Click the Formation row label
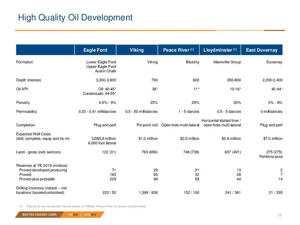This screenshot has height=225, width=300. (24, 62)
